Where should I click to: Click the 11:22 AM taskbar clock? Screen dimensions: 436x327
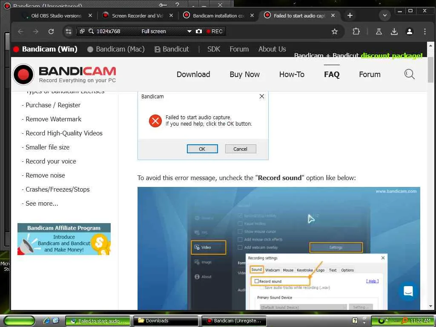tap(420, 321)
